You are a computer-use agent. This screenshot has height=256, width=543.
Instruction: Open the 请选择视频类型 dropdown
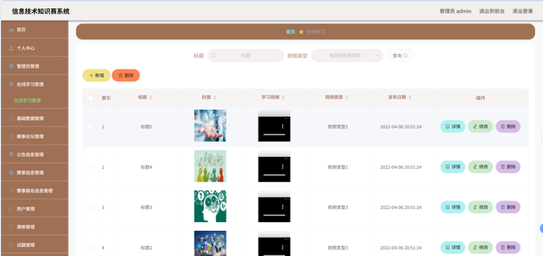coord(347,55)
